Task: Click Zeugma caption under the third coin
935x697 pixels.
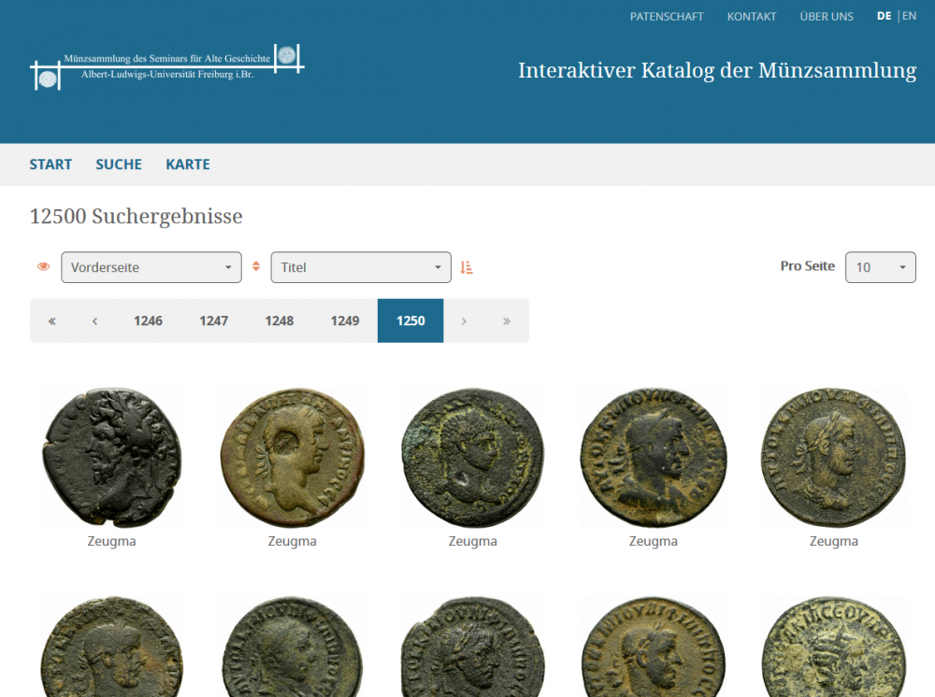Action: point(473,542)
